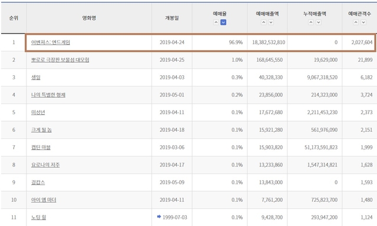Sort 예매관객수 descending with down arrow
The image size is (377, 226).
[x=363, y=22]
